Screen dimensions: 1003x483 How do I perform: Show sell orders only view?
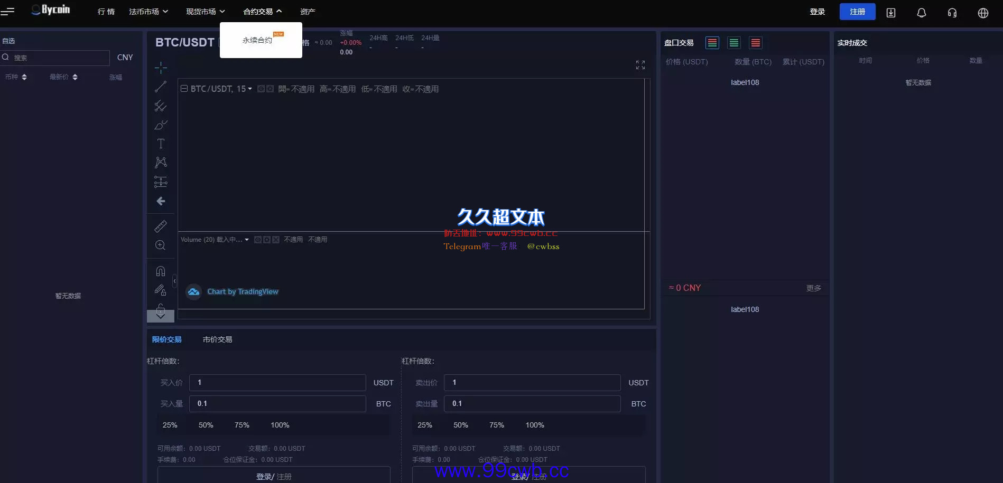pyautogui.click(x=756, y=43)
